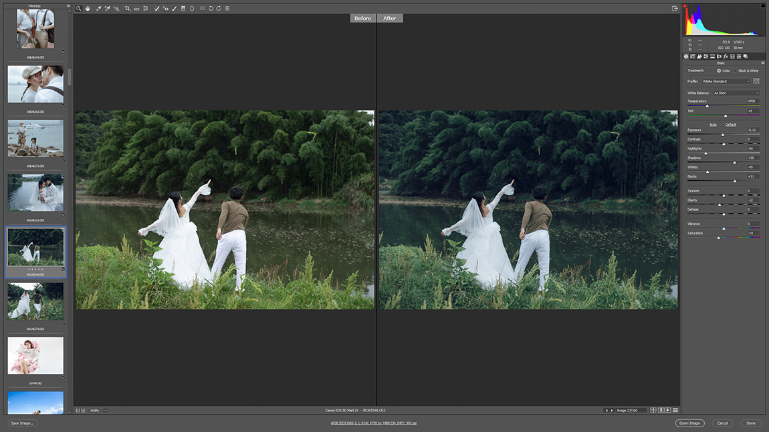Select the Zoom tool in the toolbar
Screen dimensions: 769x432
point(78,9)
